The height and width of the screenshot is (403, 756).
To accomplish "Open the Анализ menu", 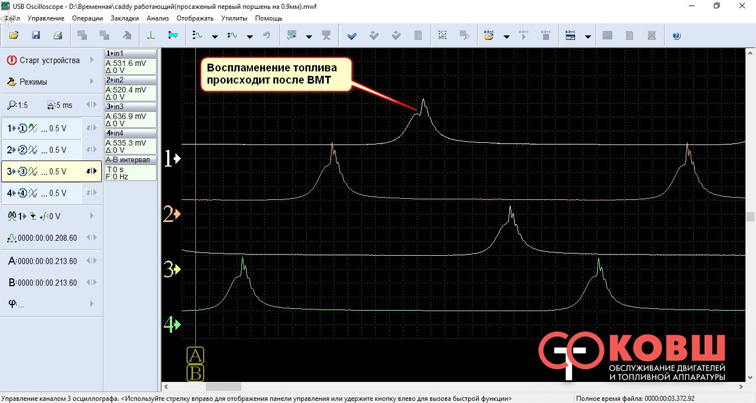I will coord(158,18).
